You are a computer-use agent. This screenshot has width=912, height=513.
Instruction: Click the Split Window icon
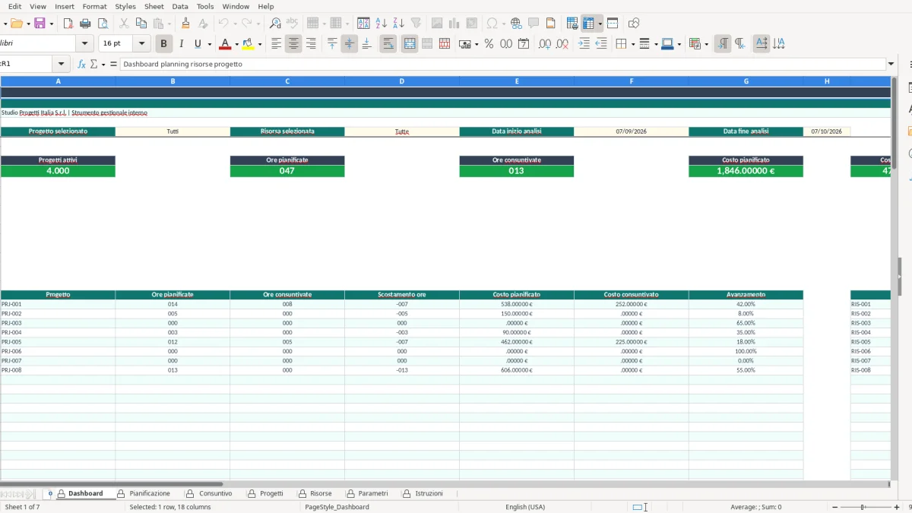coord(613,24)
